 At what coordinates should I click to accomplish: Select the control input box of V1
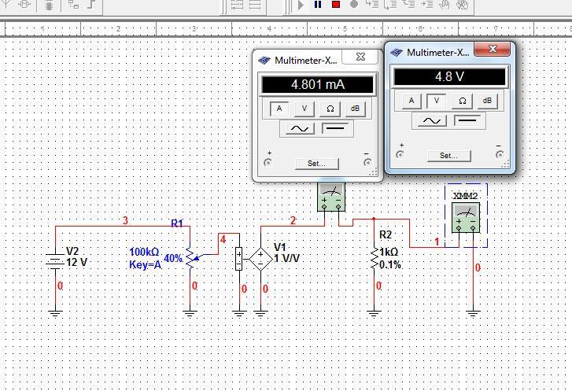(x=238, y=259)
